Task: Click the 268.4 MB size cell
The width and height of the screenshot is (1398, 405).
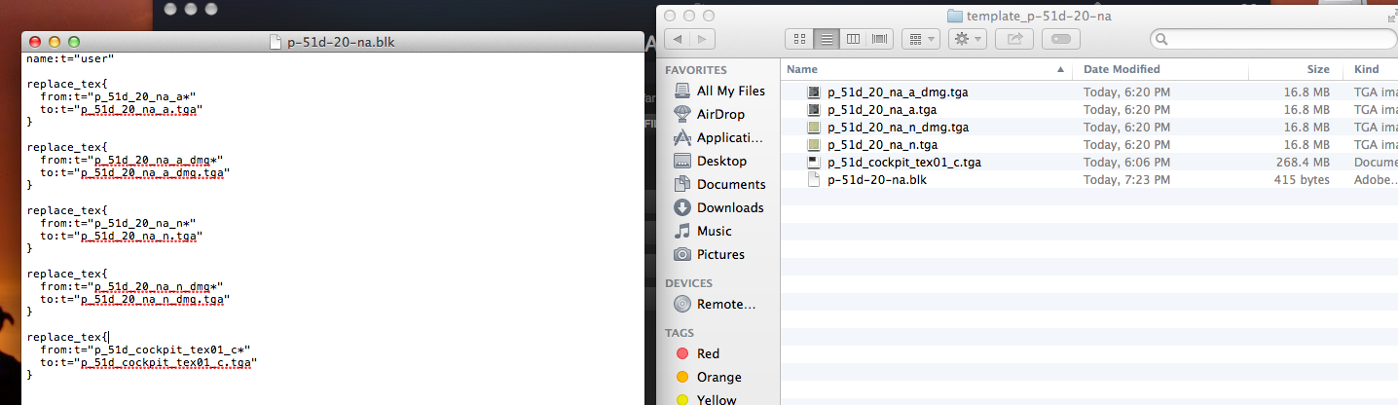Action: (x=1303, y=162)
